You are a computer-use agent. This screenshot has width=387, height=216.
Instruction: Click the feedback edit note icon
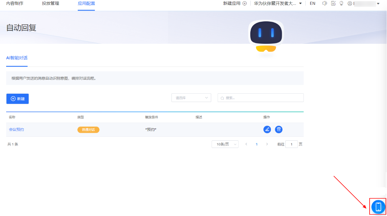pyautogui.click(x=333, y=4)
